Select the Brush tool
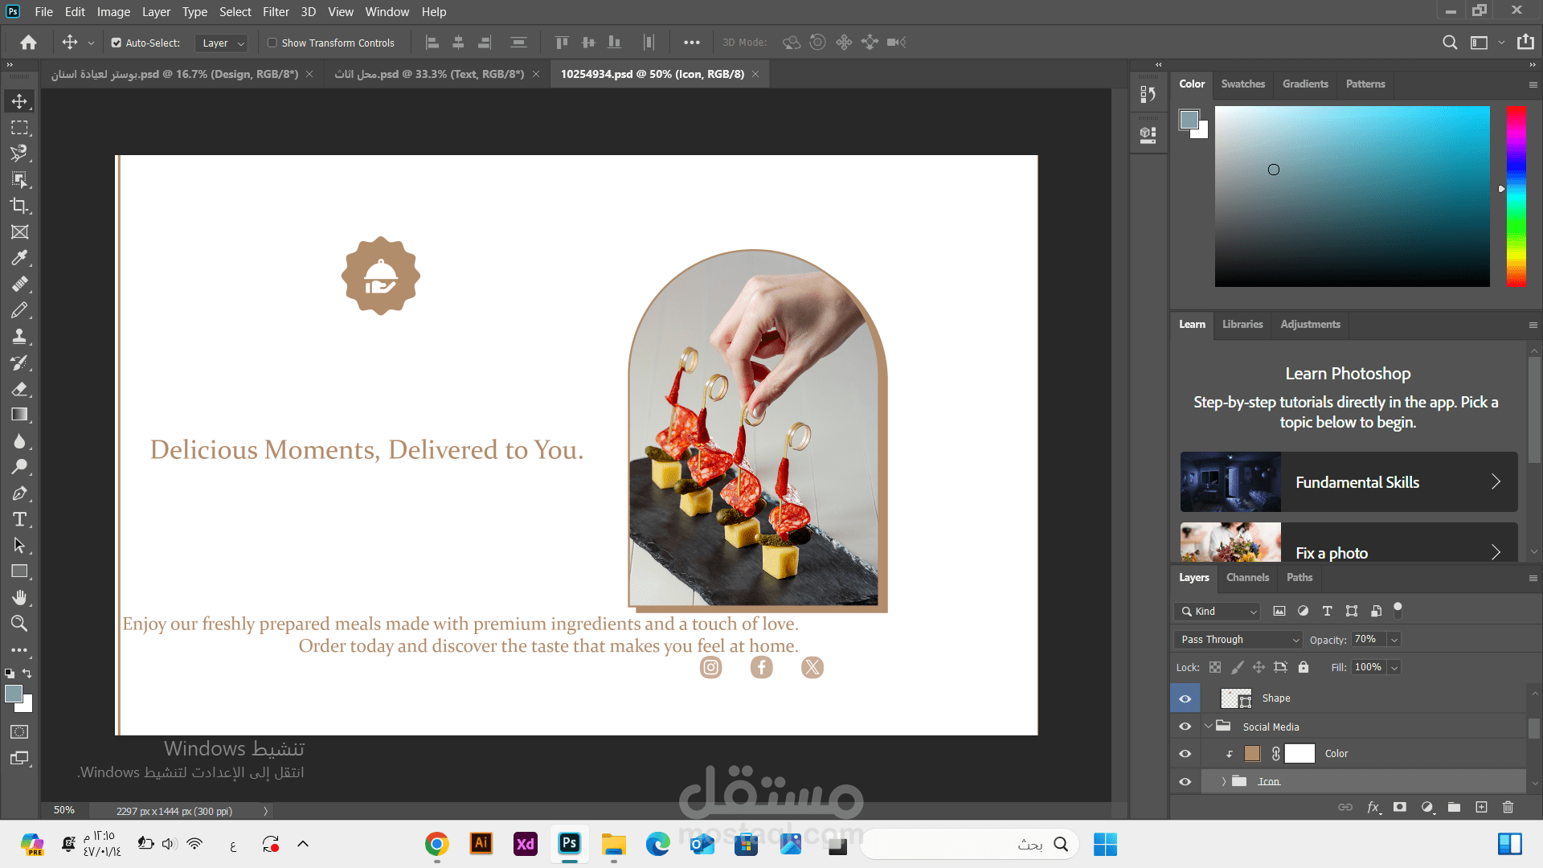The width and height of the screenshot is (1543, 868). 19,310
